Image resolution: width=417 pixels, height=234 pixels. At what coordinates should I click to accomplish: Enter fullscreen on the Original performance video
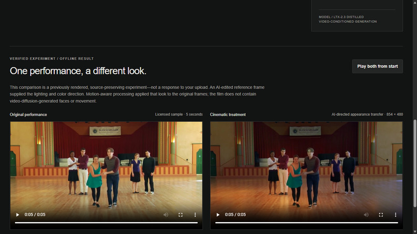[x=181, y=214]
